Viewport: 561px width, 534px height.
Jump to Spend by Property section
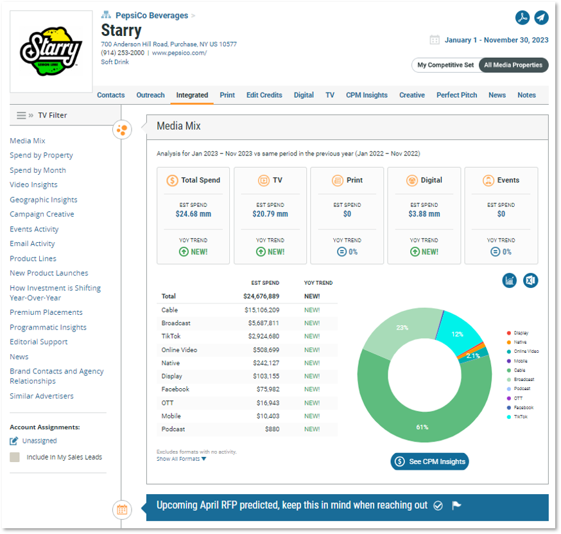pos(42,156)
